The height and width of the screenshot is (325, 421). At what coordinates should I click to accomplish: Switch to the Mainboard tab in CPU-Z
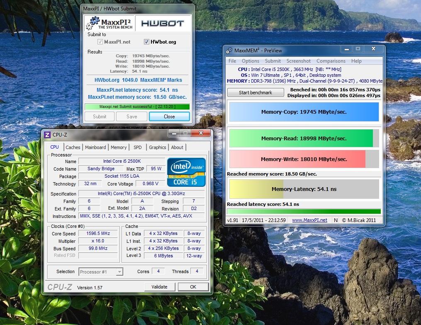pos(95,147)
